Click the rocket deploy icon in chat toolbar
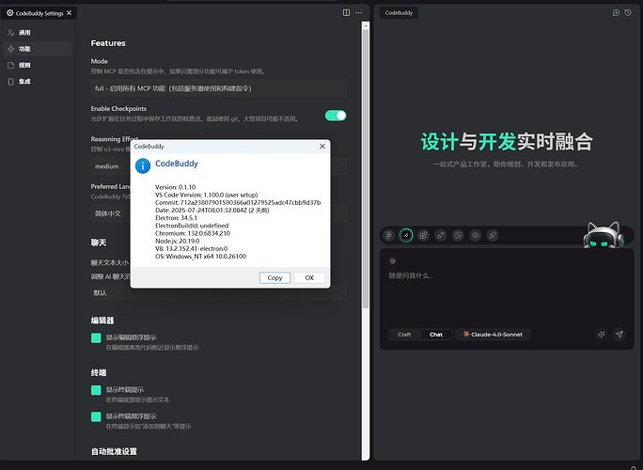The height and width of the screenshot is (470, 643). tap(493, 235)
